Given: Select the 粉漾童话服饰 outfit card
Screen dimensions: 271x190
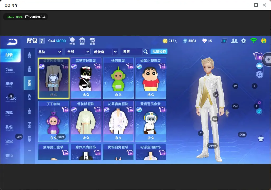Looking at the screenshot, I should click(x=151, y=152).
